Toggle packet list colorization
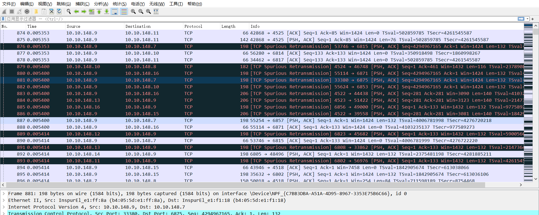This screenshot has width=539, height=215. pyautogui.click(x=124, y=11)
